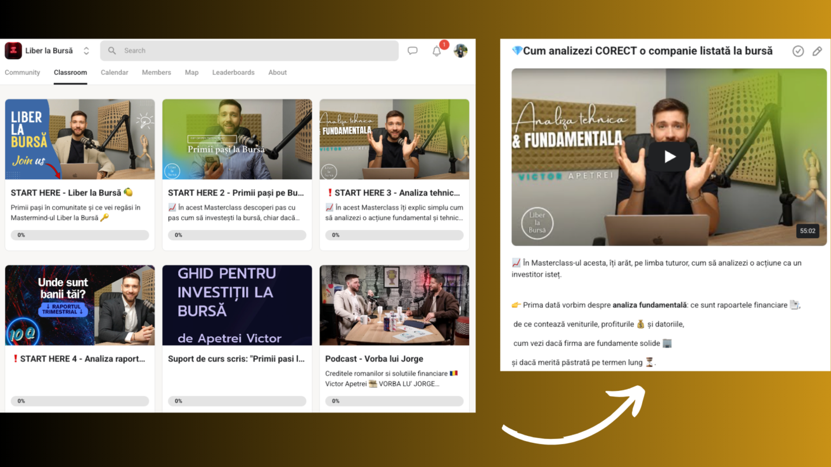Open the Primii pași la Bursa thumbnail
Image resolution: width=831 pixels, height=467 pixels.
point(237,139)
